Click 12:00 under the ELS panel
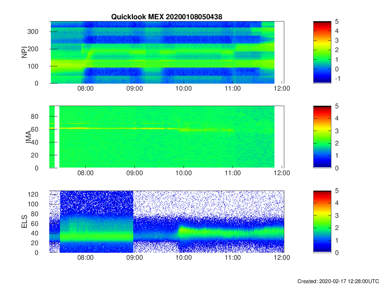The width and height of the screenshot is (379, 284). [x=282, y=258]
